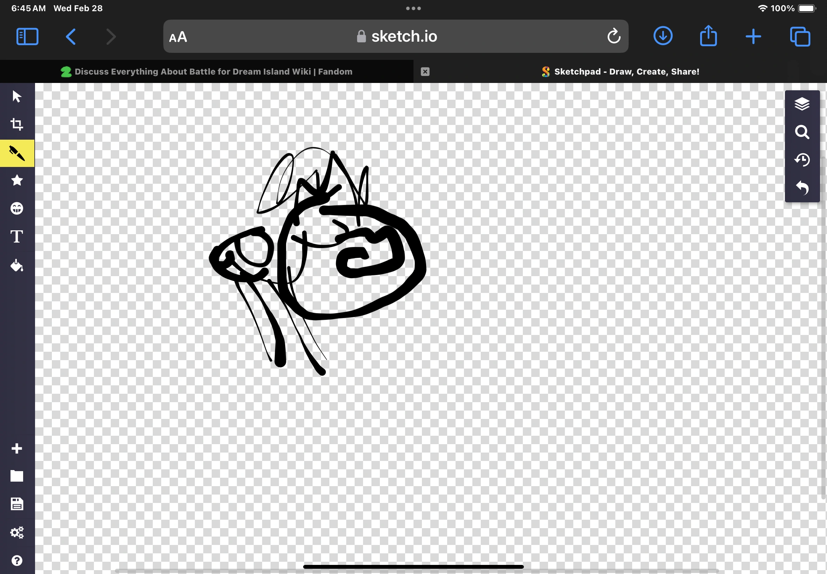
Task: Open the Clipart sticker tool
Action: point(17,208)
